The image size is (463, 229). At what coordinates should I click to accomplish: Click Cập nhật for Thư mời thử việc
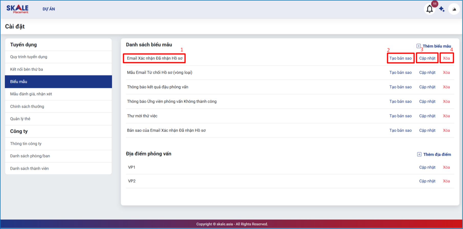coord(427,116)
